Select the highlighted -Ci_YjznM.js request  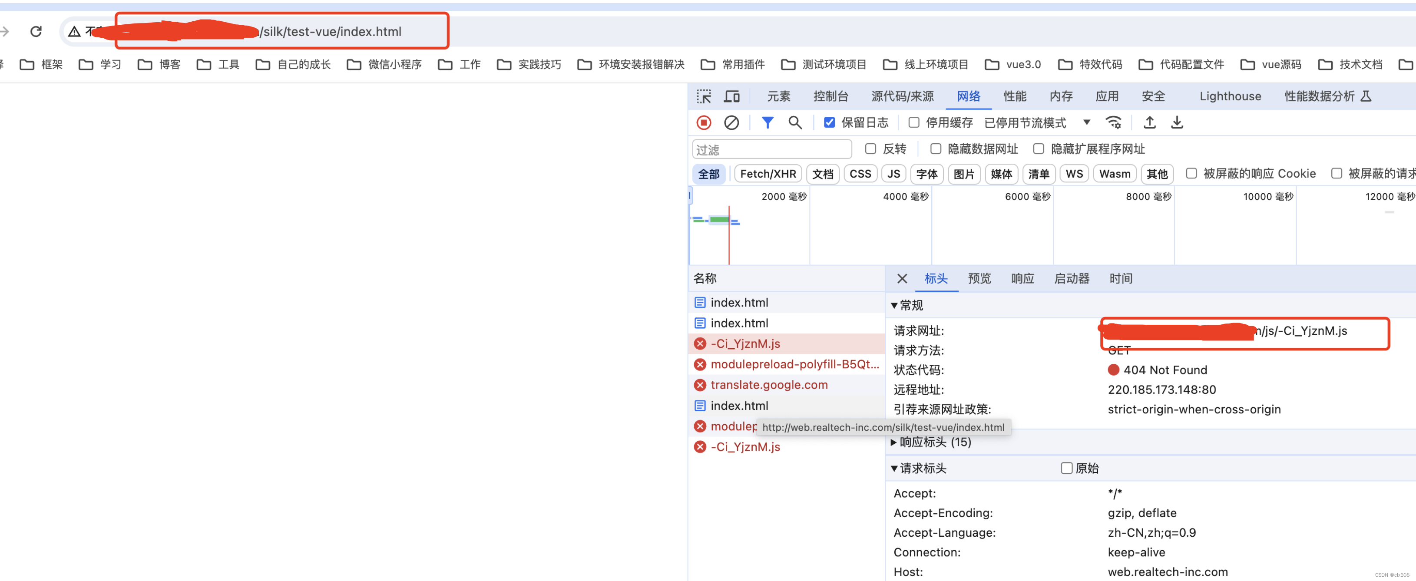coord(787,343)
